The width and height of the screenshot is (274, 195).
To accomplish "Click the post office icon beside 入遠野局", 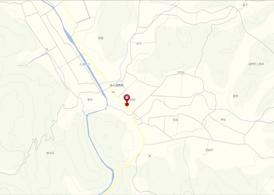I will tap(111, 85).
